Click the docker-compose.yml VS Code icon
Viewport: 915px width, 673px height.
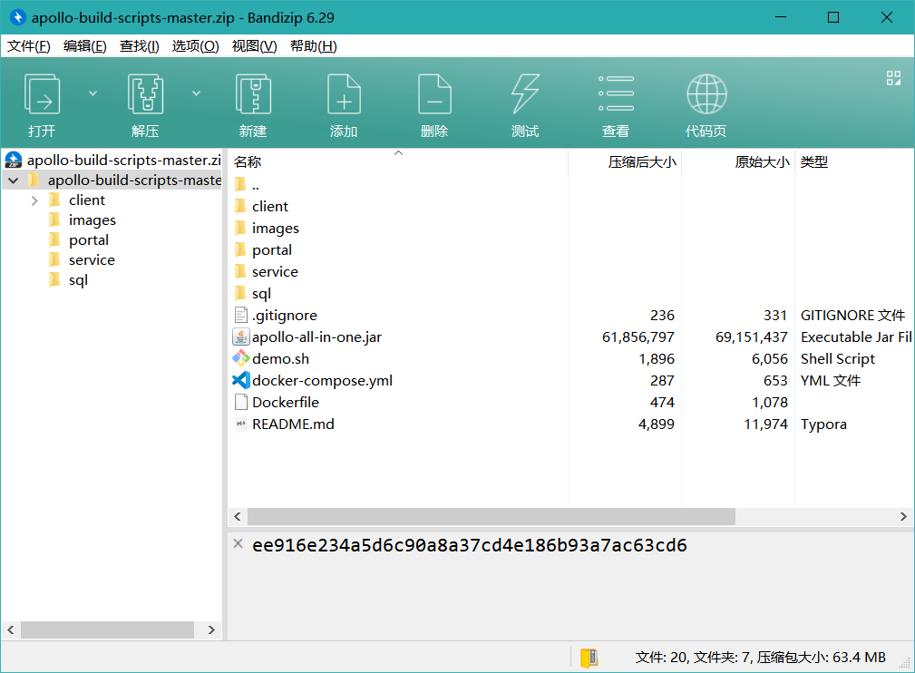(241, 381)
